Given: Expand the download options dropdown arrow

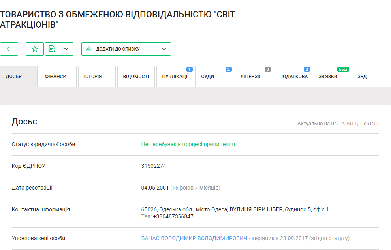Looking at the screenshot, I should point(66,49).
